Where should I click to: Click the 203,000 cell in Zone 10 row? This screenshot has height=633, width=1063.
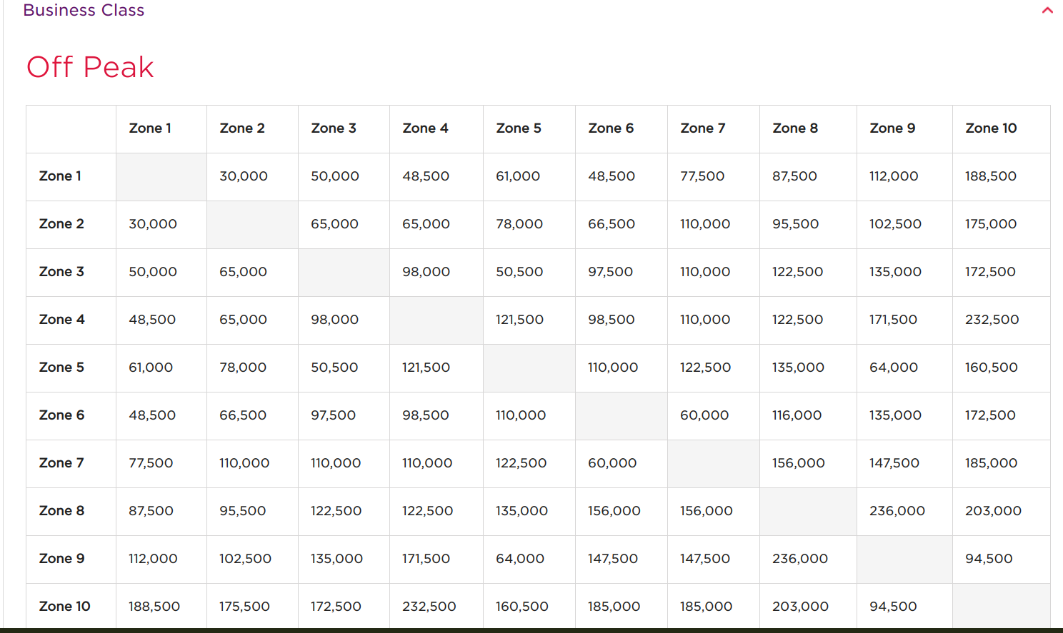800,607
